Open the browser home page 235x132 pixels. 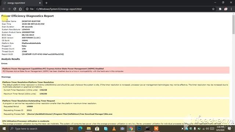(20, 9)
